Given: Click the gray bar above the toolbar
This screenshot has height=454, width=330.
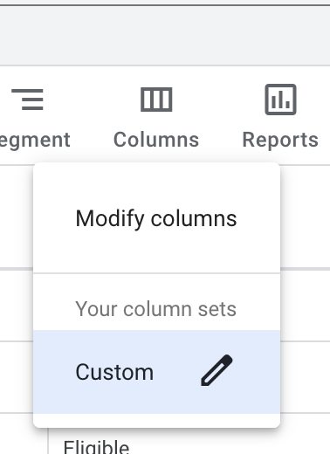Looking at the screenshot, I should [x=165, y=36].
